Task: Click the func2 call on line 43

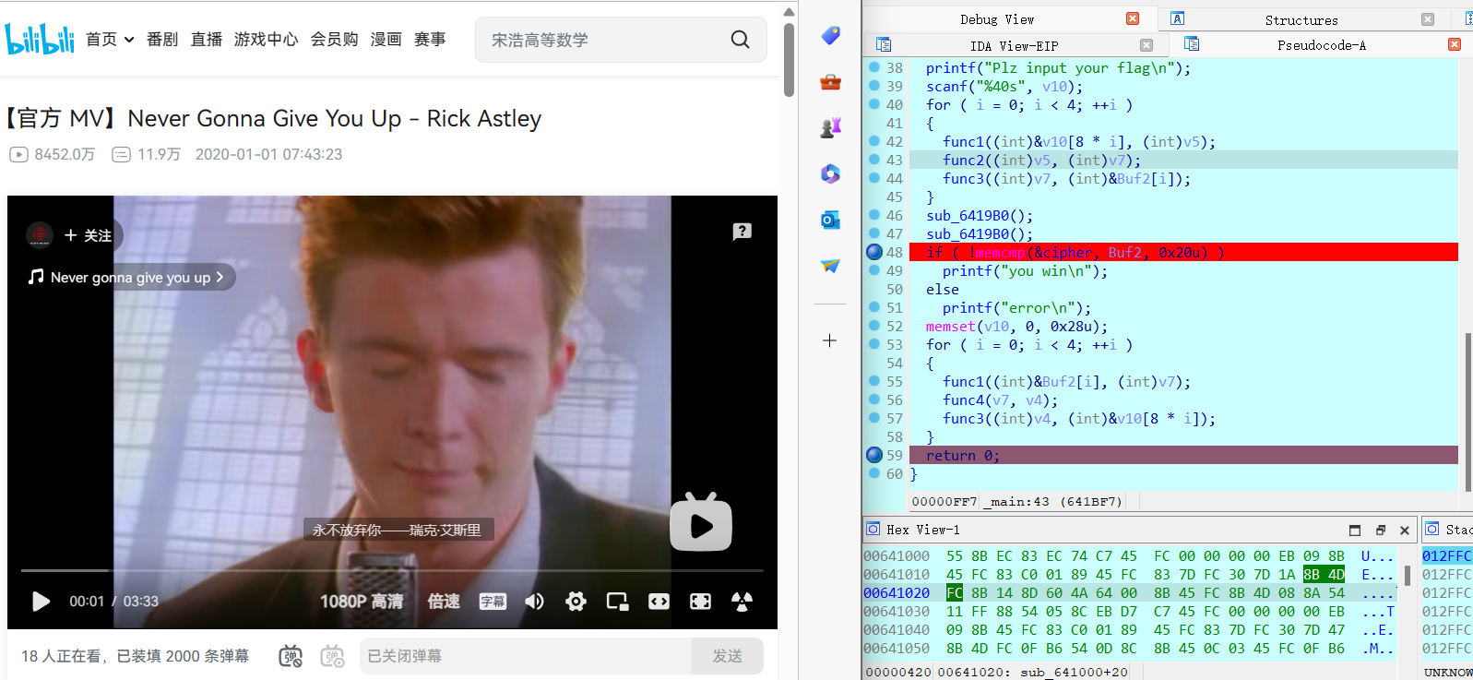Action: (x=963, y=160)
